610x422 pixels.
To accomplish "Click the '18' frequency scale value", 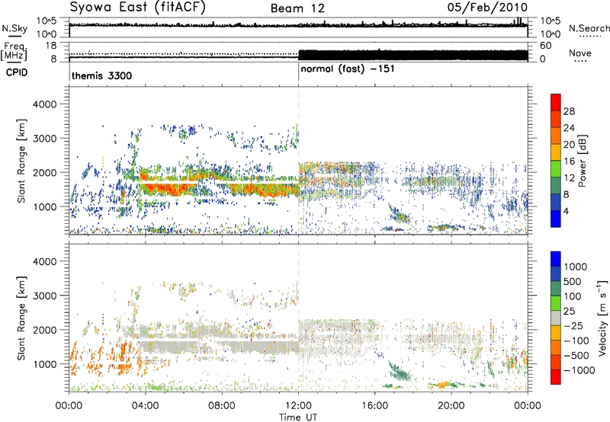I will (x=51, y=46).
